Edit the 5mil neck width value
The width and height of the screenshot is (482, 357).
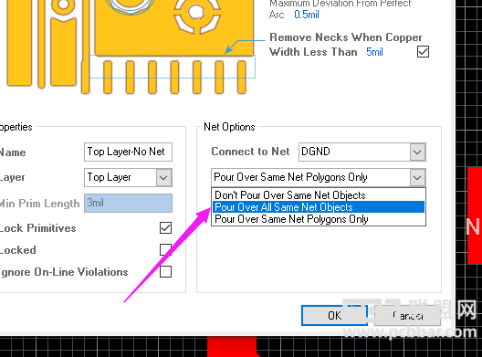(374, 52)
